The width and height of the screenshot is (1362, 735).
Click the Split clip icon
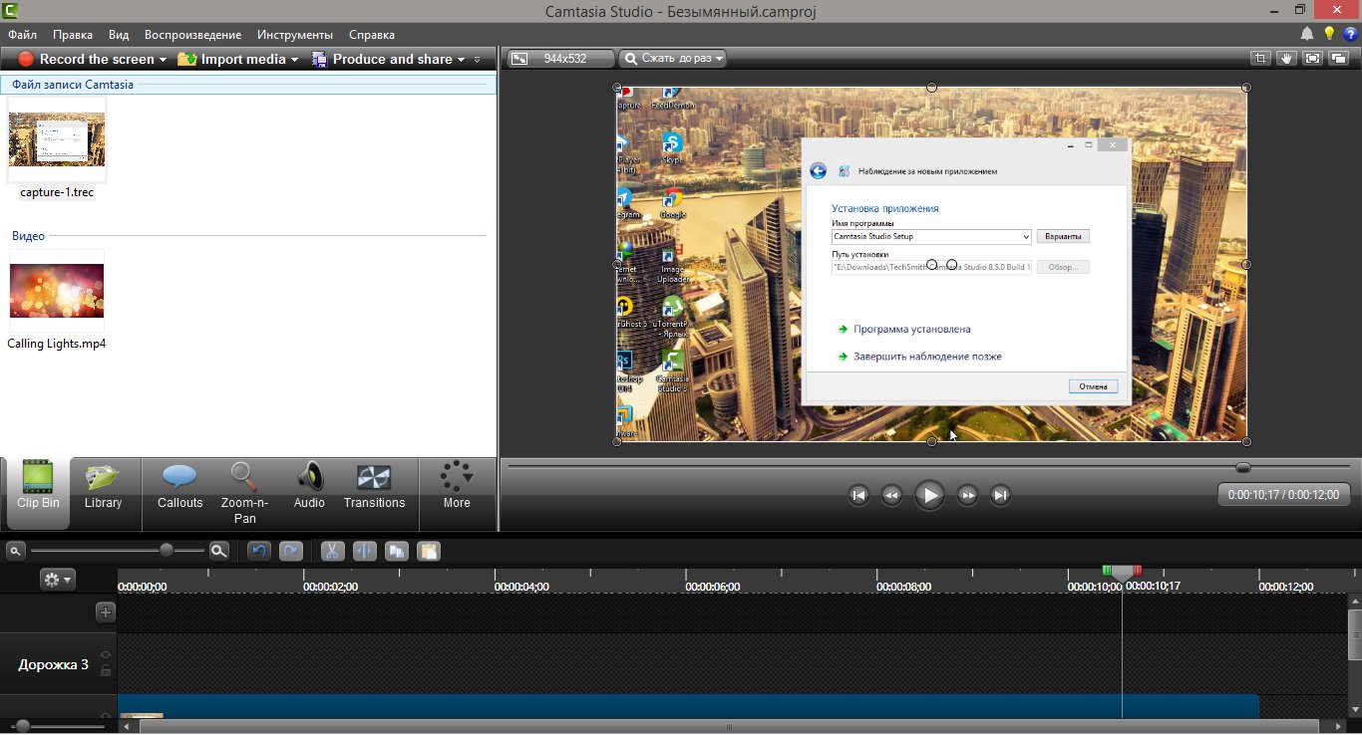point(365,551)
